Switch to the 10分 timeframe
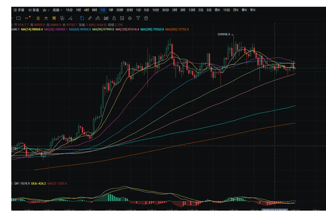The image size is (326, 217). point(156,10)
